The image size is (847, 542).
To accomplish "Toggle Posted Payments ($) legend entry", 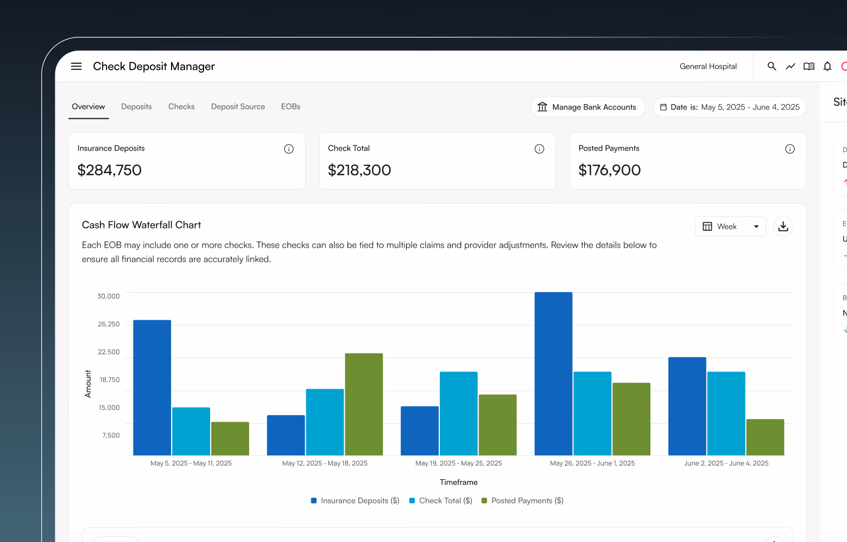I will 523,501.
